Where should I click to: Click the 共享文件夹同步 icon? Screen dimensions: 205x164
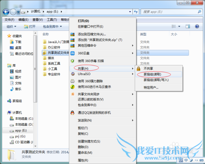[x=73, y=94]
